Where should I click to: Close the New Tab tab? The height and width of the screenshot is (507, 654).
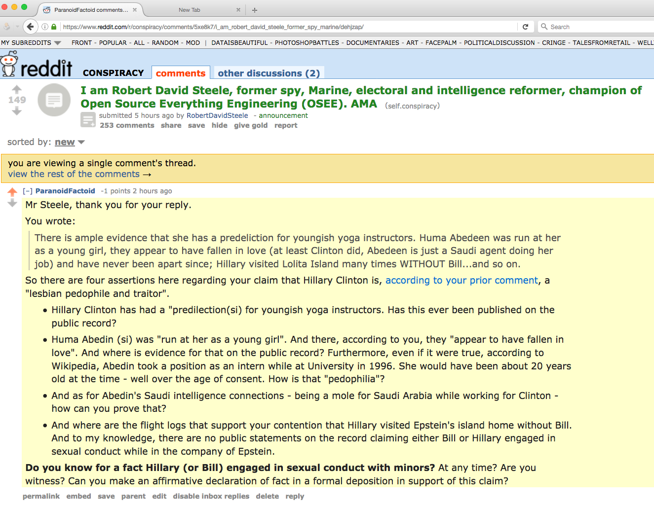238,10
